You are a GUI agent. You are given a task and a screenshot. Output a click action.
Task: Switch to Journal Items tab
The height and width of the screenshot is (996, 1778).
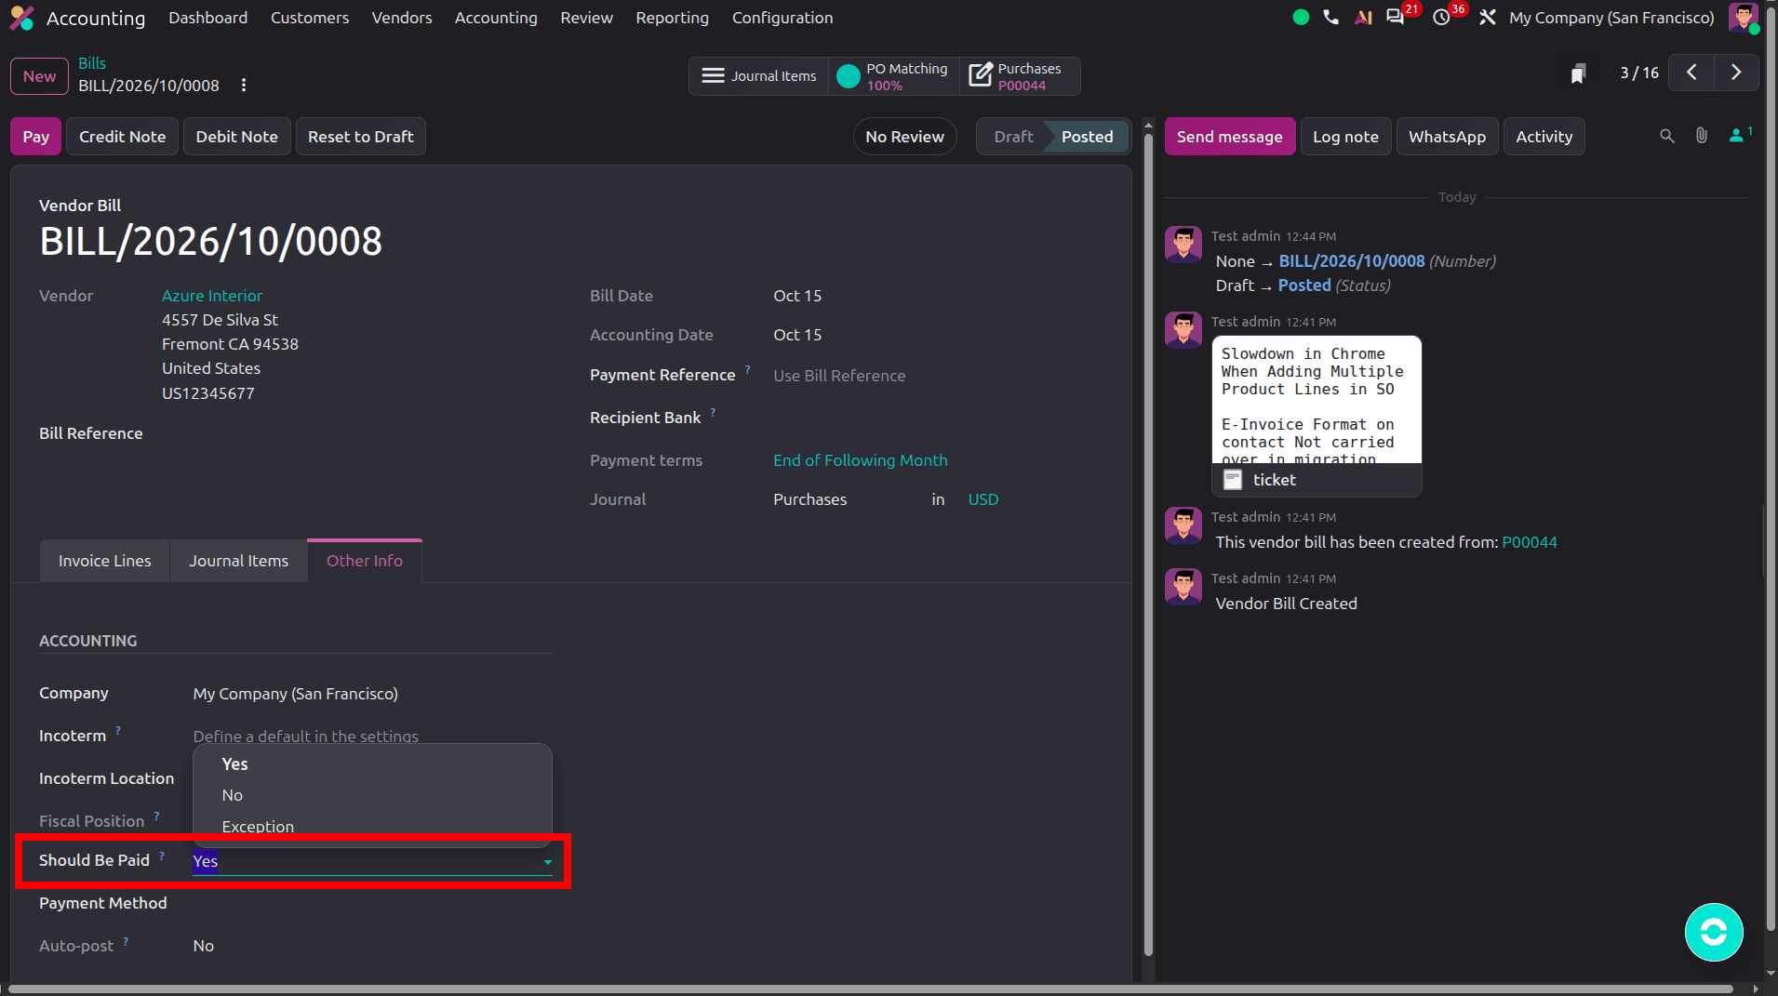pyautogui.click(x=238, y=561)
